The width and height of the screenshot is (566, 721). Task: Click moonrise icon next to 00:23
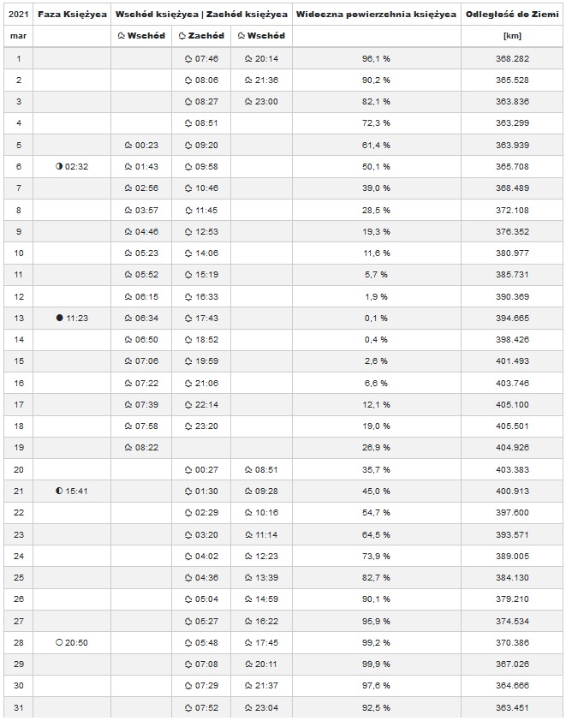coord(128,146)
